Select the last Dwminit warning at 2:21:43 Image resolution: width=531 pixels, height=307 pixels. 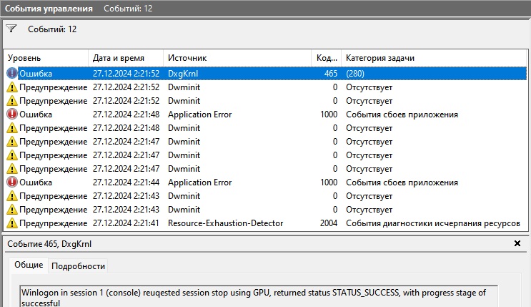pos(184,210)
